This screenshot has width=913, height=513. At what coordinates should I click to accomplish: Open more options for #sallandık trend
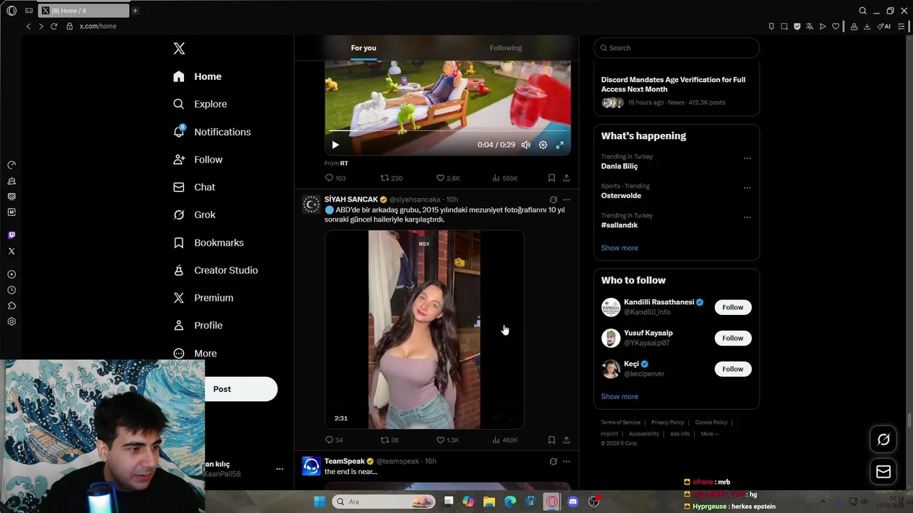747,217
